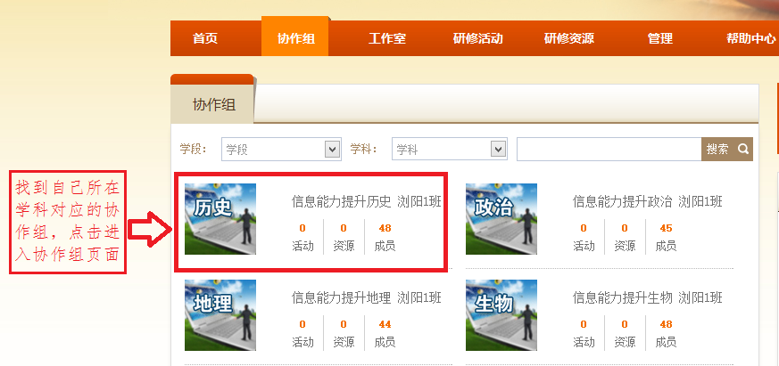
Task: Select the 协作组 panel tab
Action: click(x=213, y=104)
